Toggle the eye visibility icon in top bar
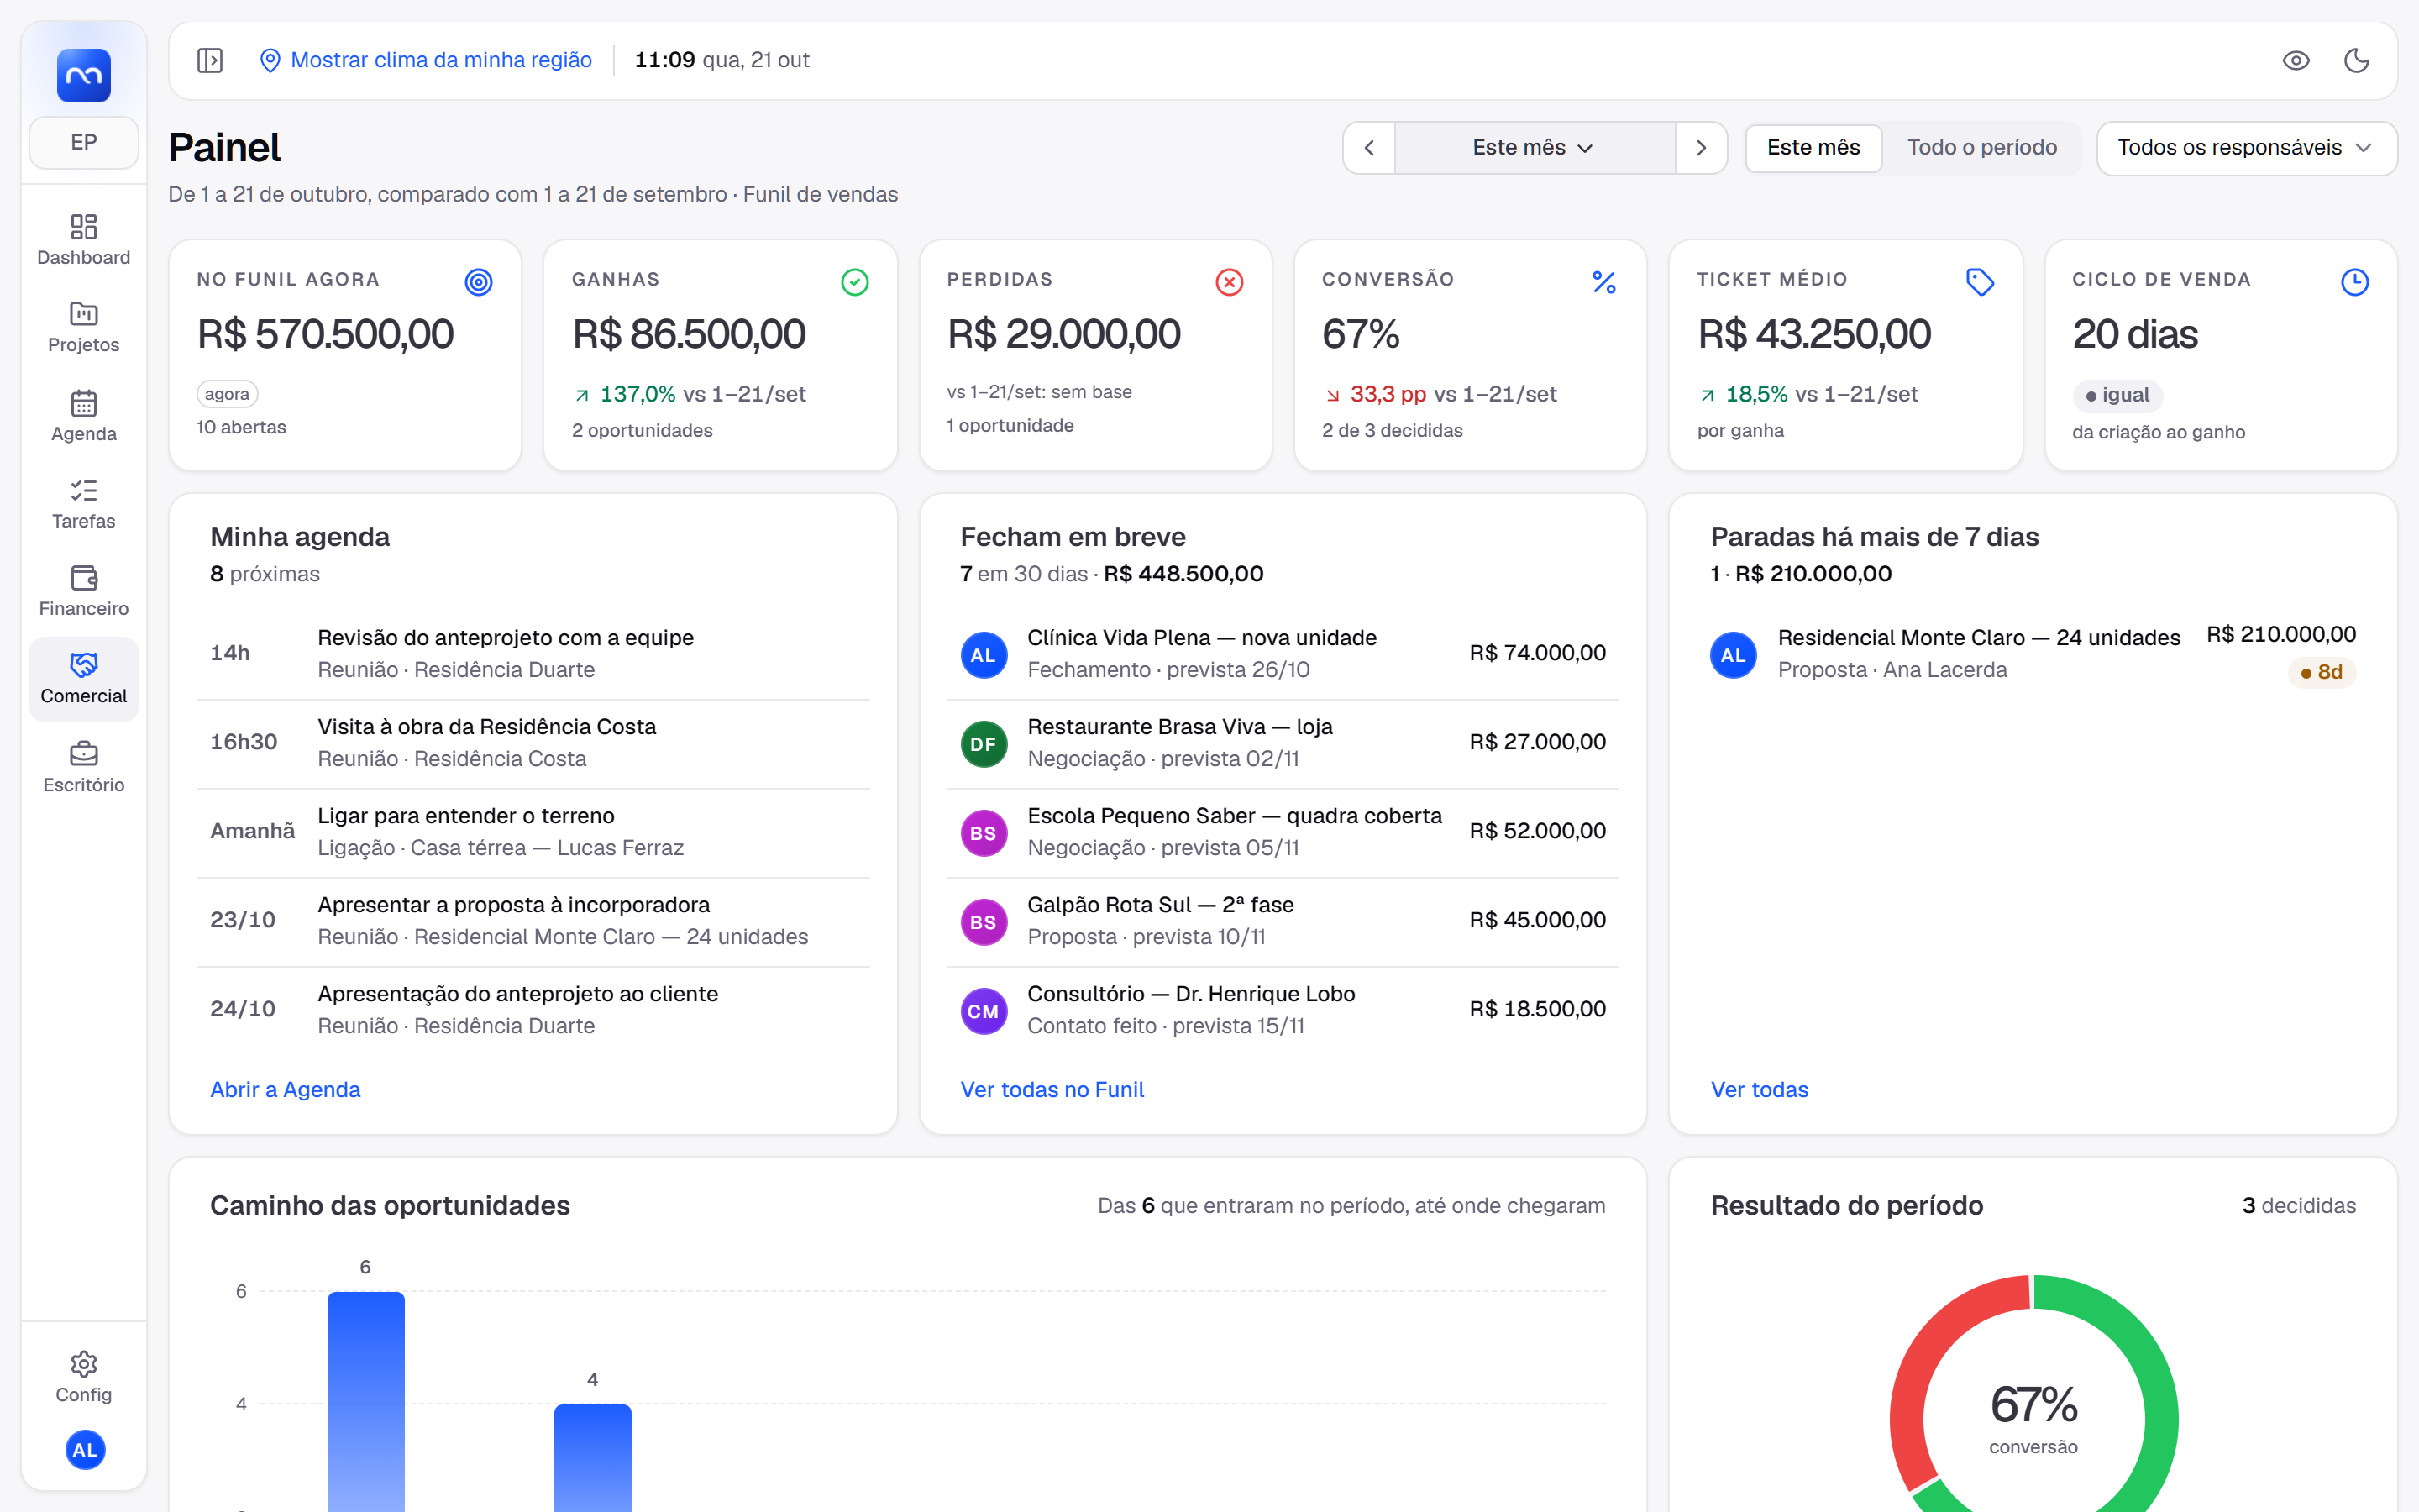Viewport: 2419px width, 1512px height. click(2296, 60)
